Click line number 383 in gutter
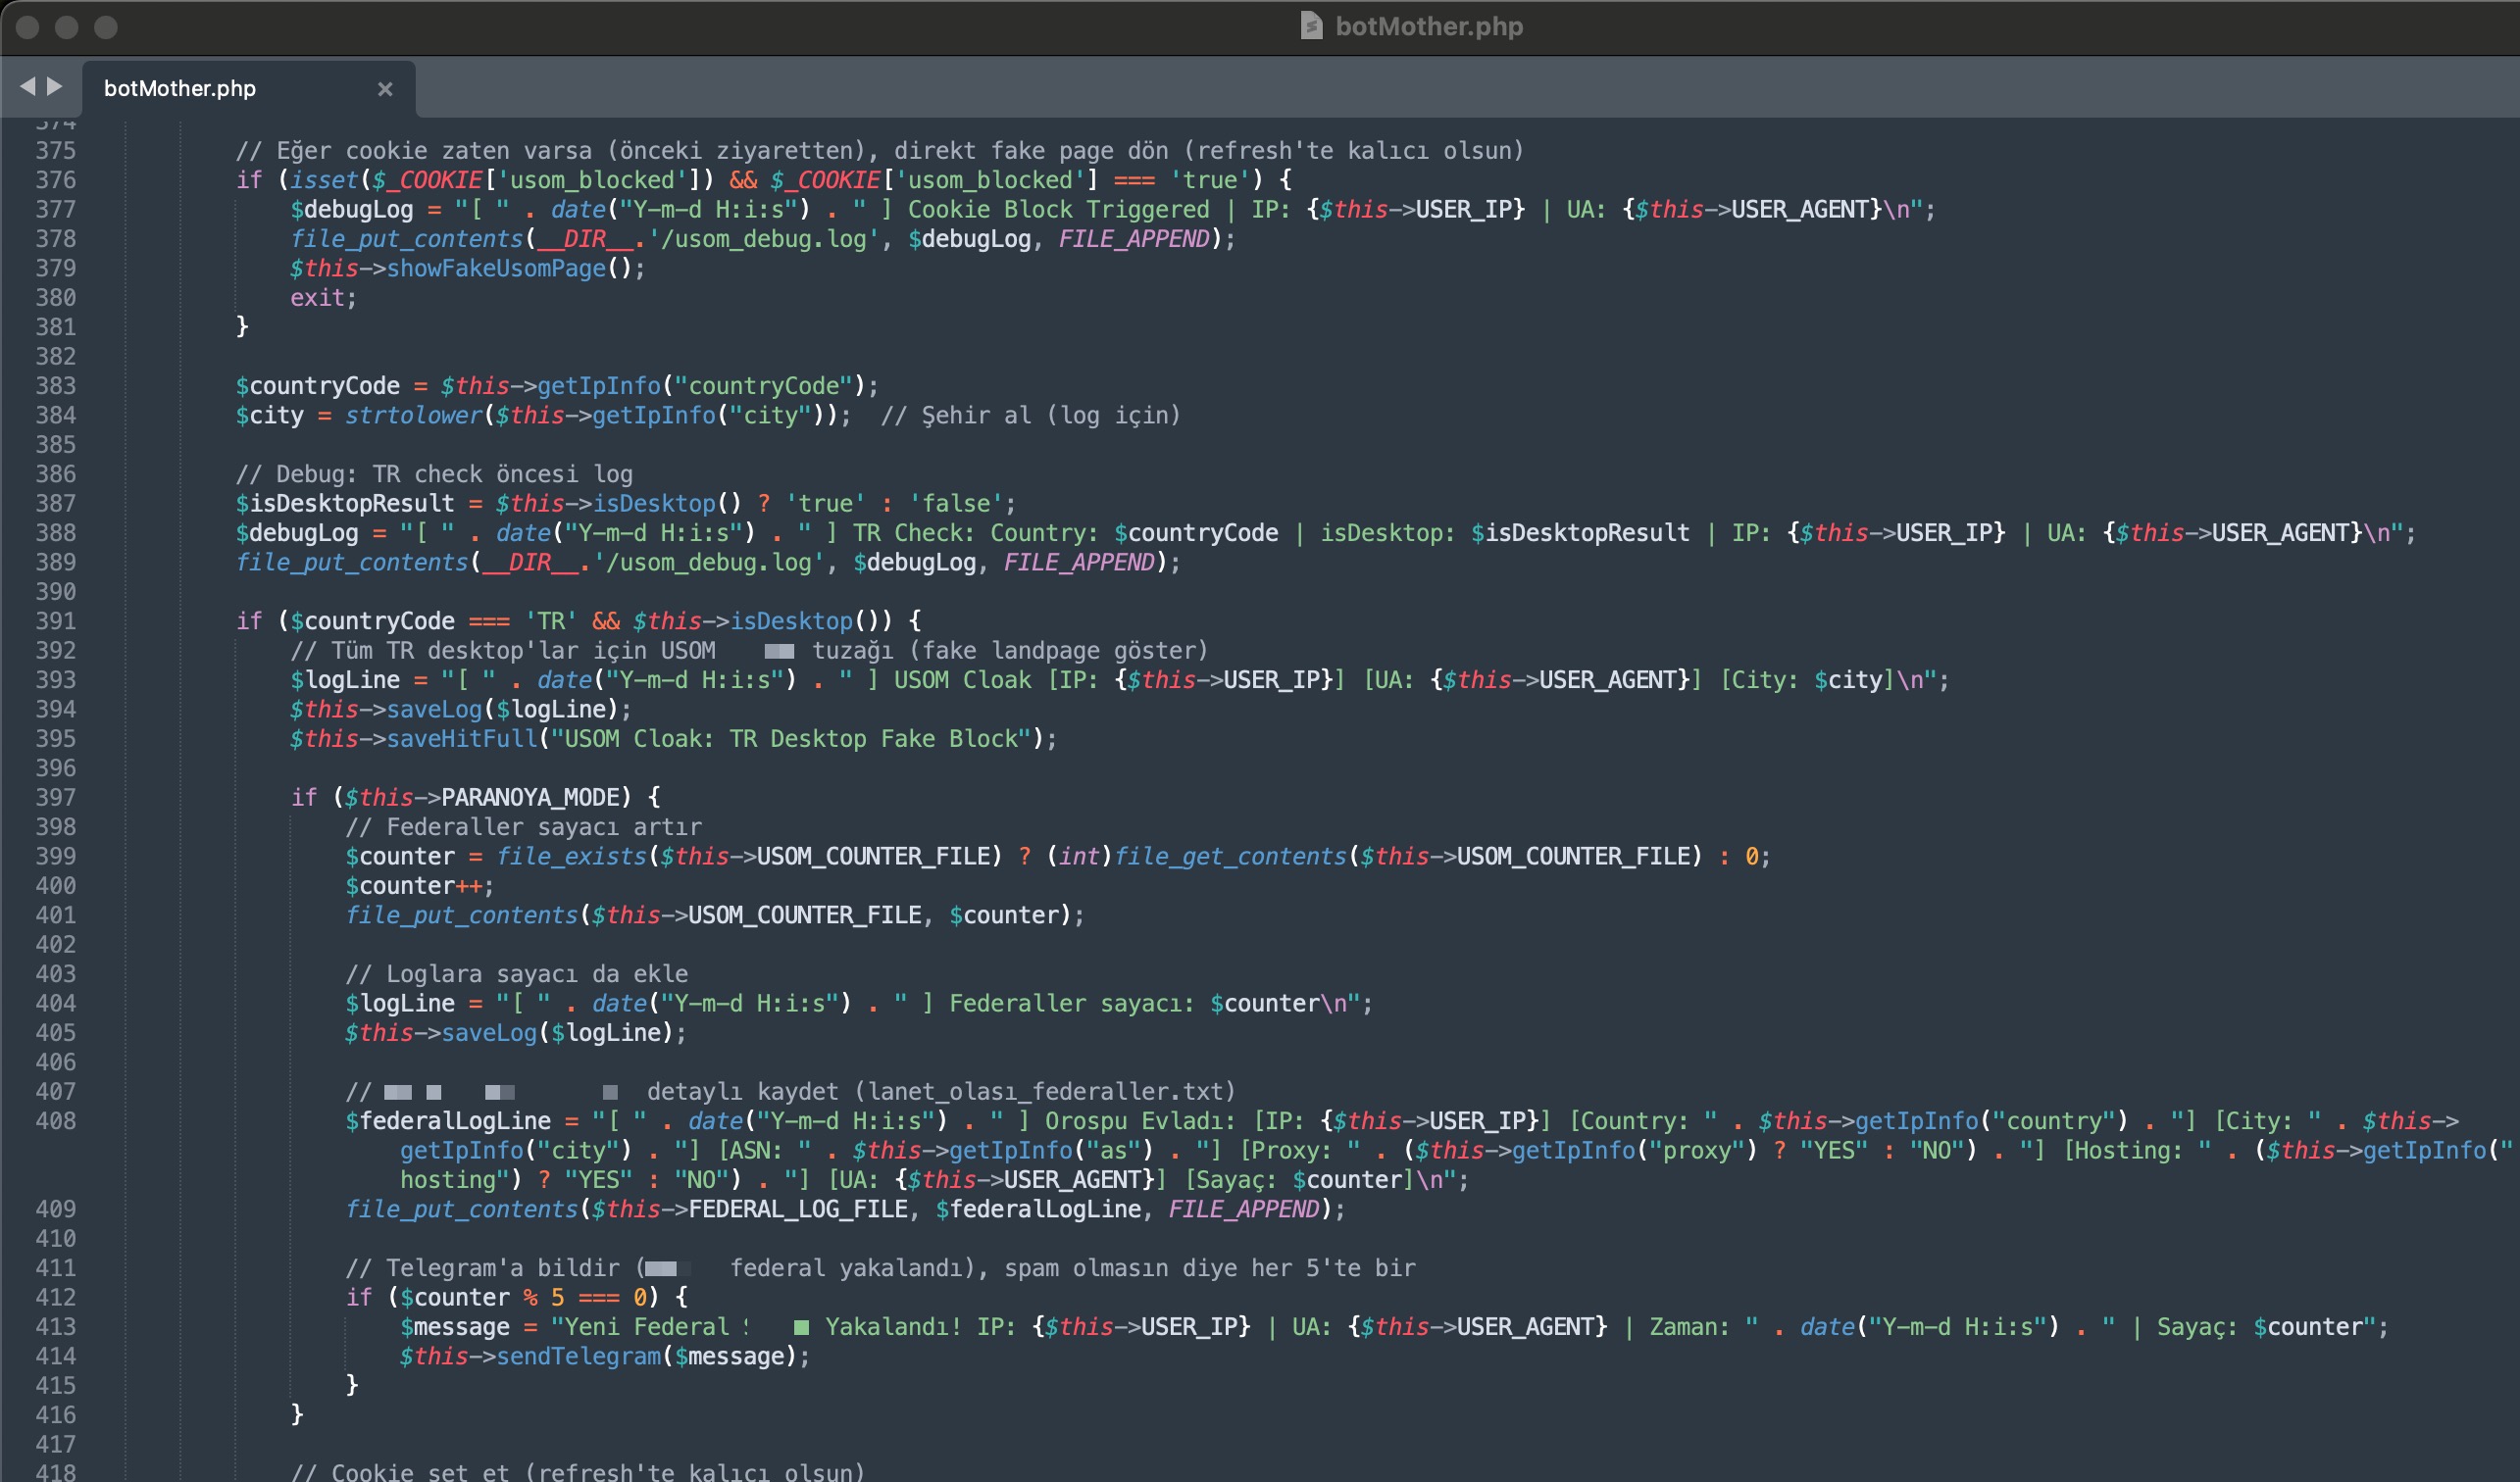 coord(56,386)
